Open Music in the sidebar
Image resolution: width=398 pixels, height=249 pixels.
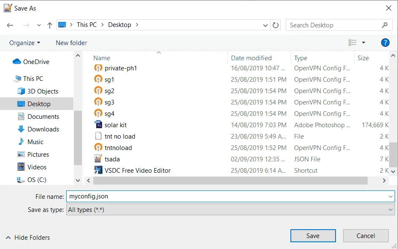pyautogui.click(x=31, y=142)
